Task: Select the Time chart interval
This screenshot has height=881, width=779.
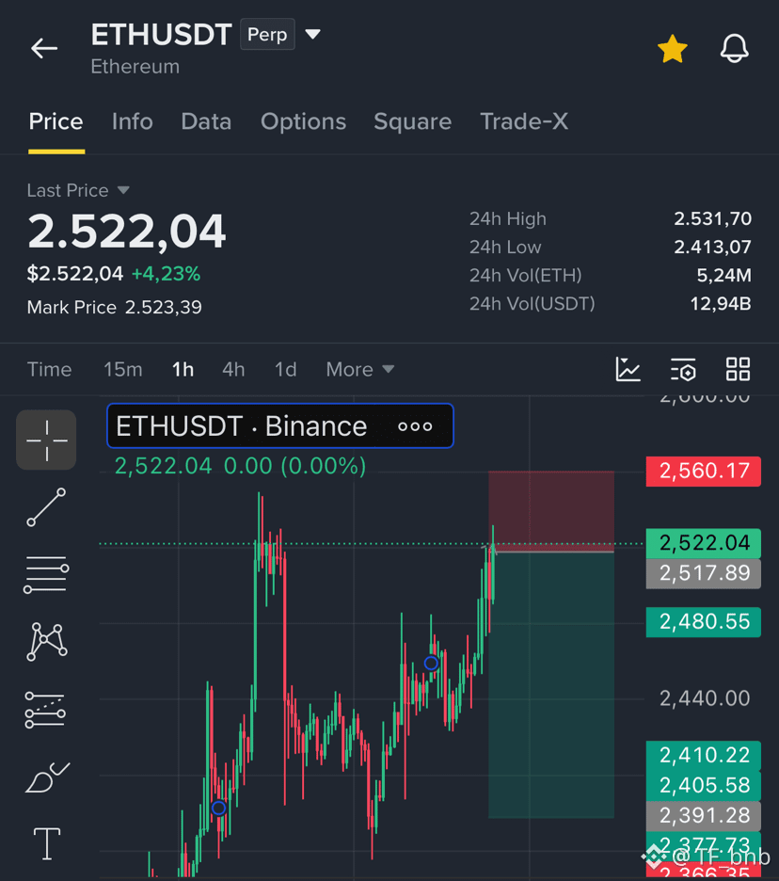Action: (50, 369)
